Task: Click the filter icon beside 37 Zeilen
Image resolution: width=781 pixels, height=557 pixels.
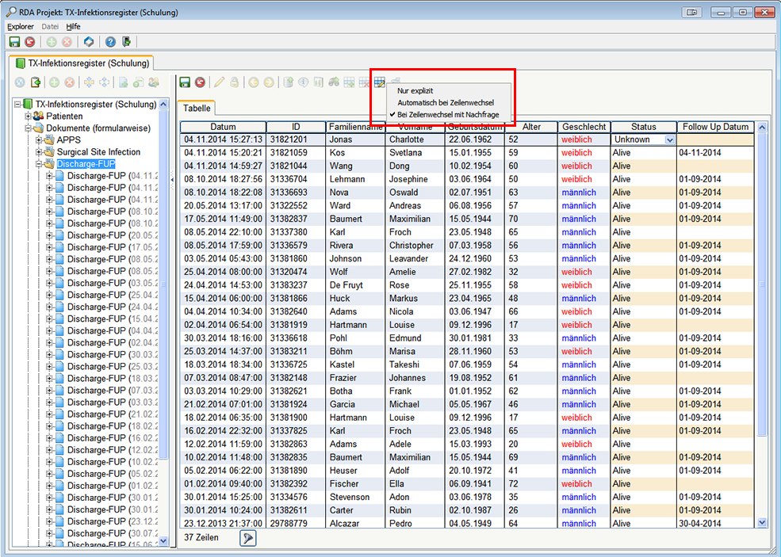Action: click(x=248, y=538)
